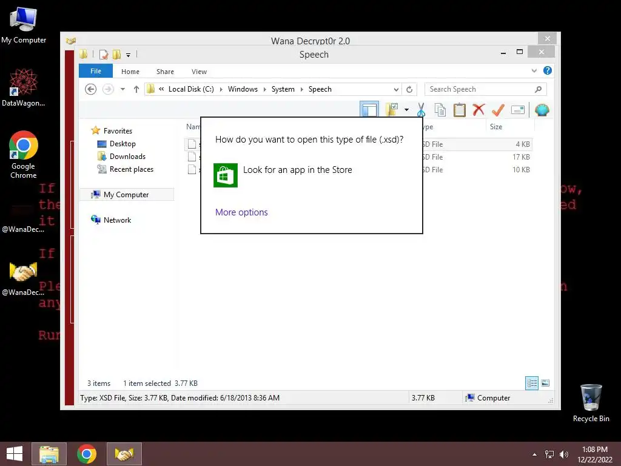
Task: Click the volume speaker tray icon
Action: [x=563, y=454]
